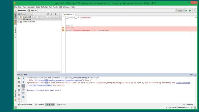Pause output in the Run panel
199x112 pixels.
(19, 86)
